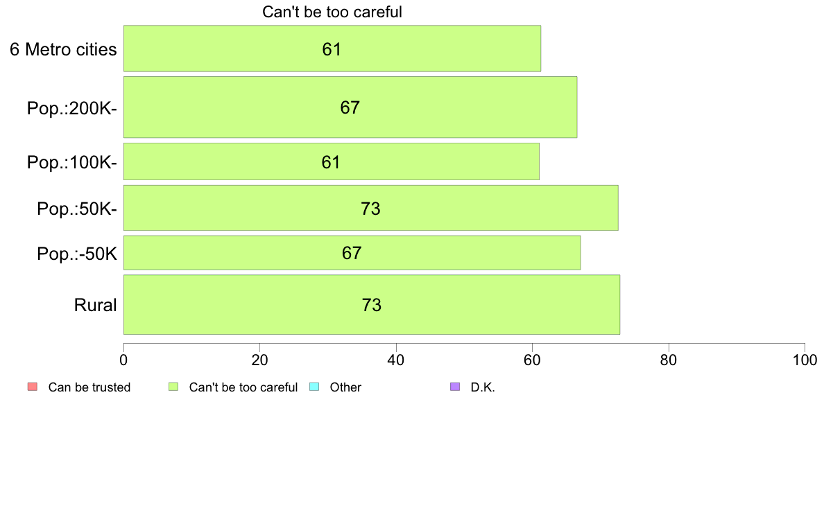Click the Can be trusted legend text

pos(89,387)
